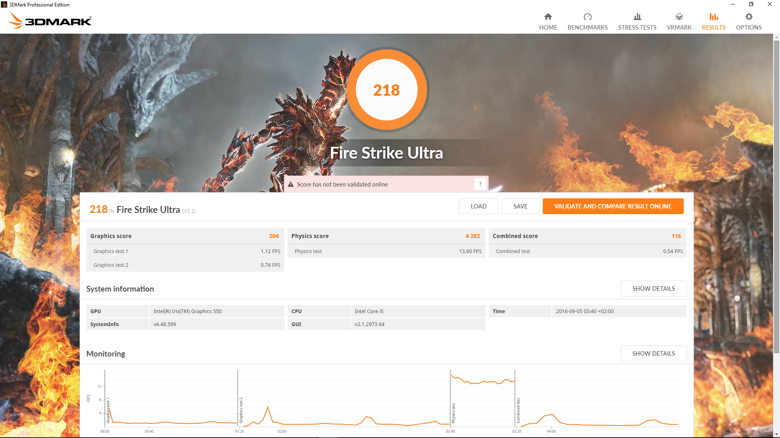
Task: Show details for System information
Action: tap(653, 288)
